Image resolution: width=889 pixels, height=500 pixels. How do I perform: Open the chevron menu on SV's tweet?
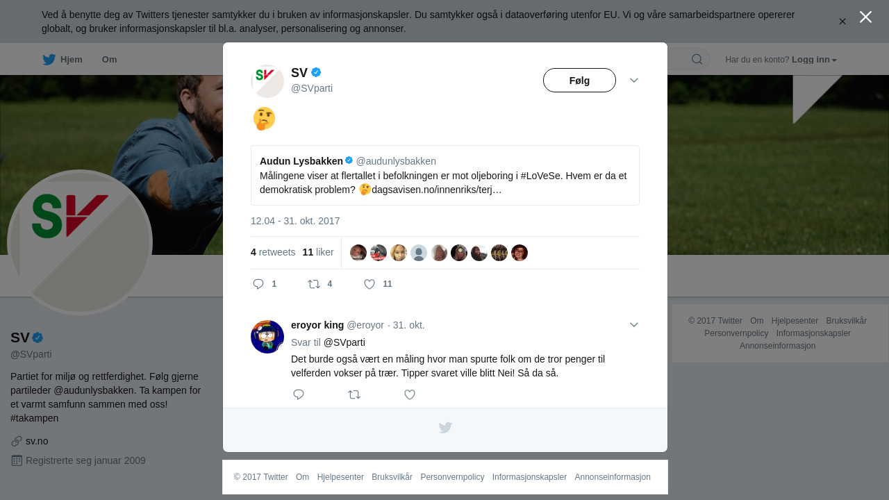[x=634, y=81]
